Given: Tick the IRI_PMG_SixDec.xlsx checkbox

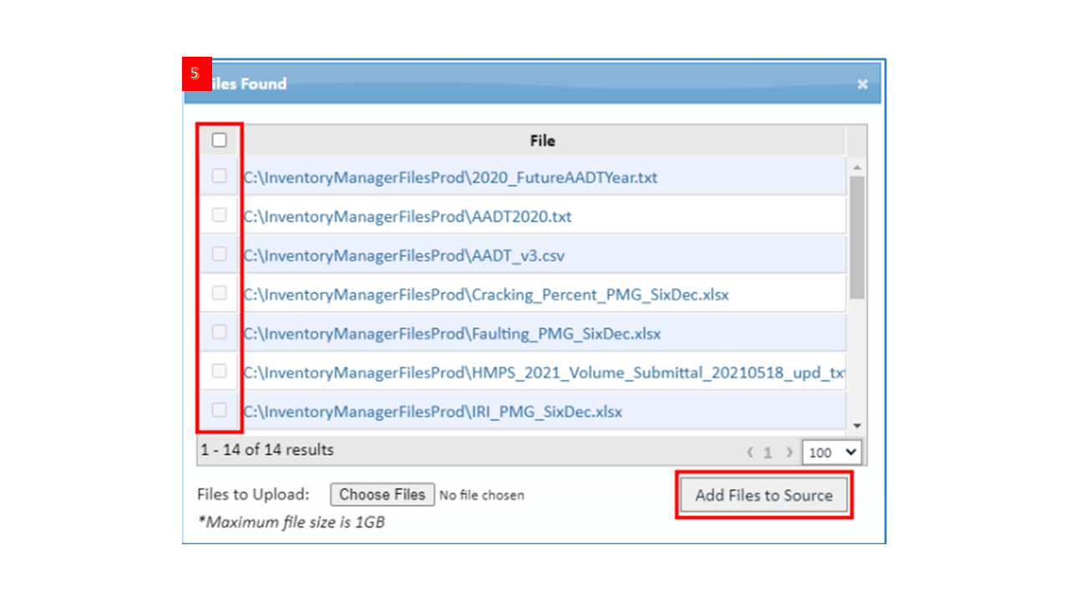Looking at the screenshot, I should tap(220, 410).
